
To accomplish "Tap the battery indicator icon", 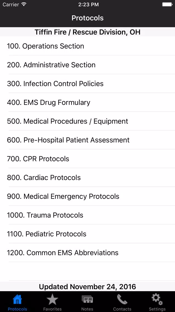I will click(167, 4).
